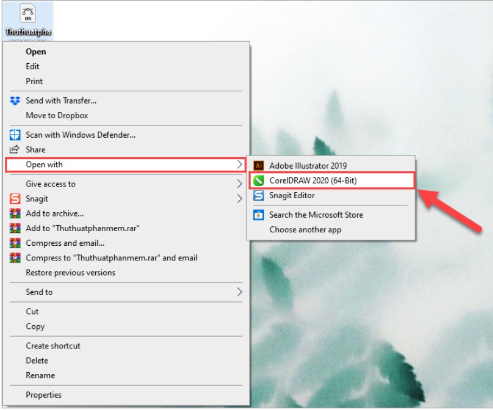This screenshot has width=493, height=410.
Task: Expand the Open with submenu arrow
Action: click(239, 165)
